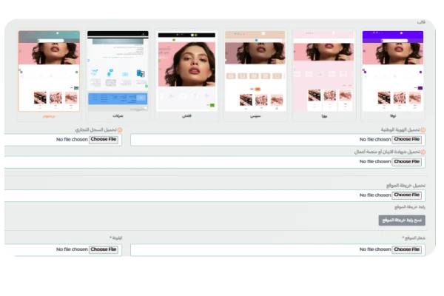Choose file for تحميل خريطة الموقع
This screenshot has height=296, width=444.
(x=406, y=195)
